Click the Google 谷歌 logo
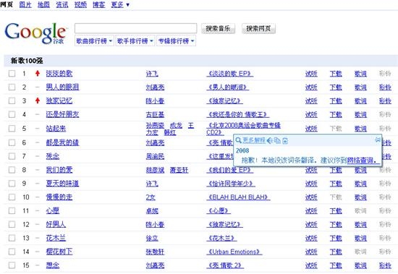This screenshot has width=398, height=274. tap(35, 33)
